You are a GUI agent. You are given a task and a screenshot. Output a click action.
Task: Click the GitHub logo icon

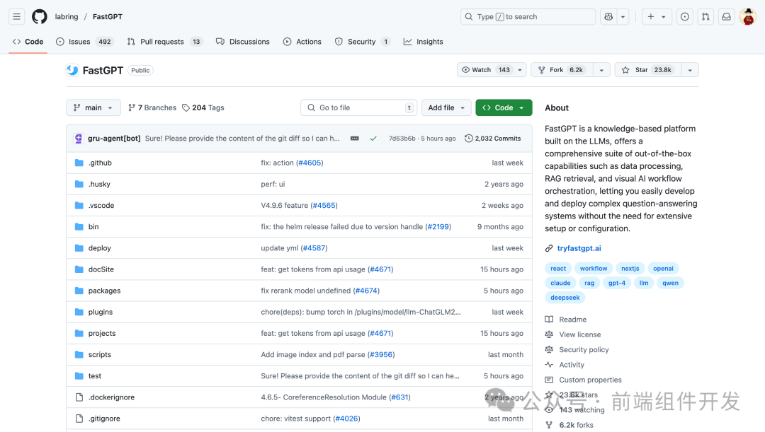click(x=40, y=16)
